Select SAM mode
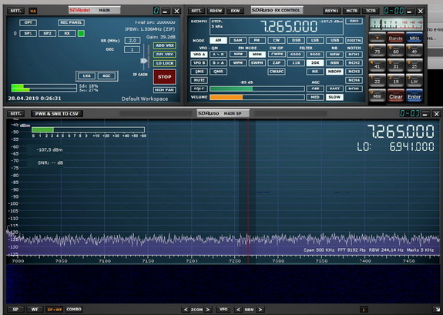Image resolution: width=443 pixels, height=315 pixels. pos(237,40)
